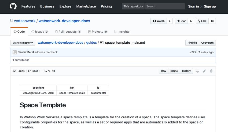Click the repository book icon
Screen dimensions: 228x132
[x=12, y=21]
